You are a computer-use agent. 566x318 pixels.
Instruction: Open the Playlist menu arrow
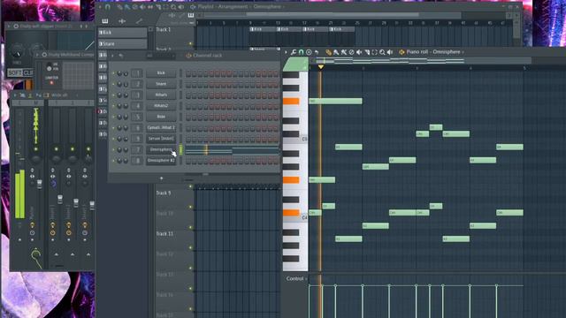pos(100,6)
